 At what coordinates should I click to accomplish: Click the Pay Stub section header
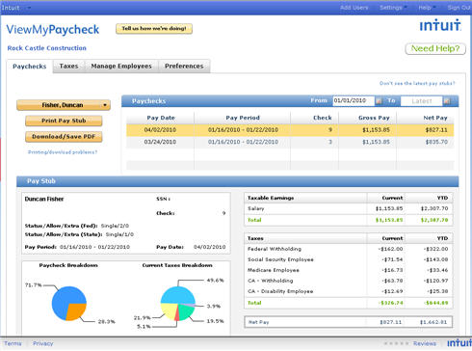coord(237,181)
